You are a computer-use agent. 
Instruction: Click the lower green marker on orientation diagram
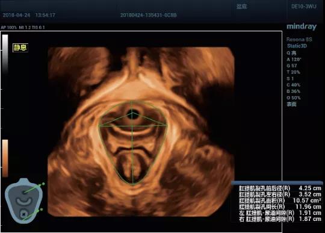coord(42,210)
